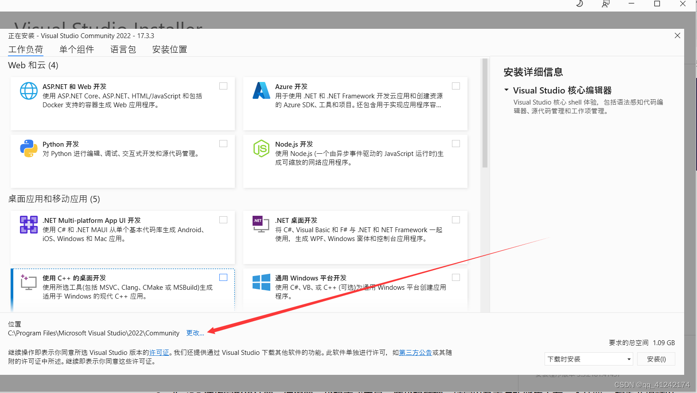Click the Python development logo icon
This screenshot has width=697, height=393.
(29, 148)
